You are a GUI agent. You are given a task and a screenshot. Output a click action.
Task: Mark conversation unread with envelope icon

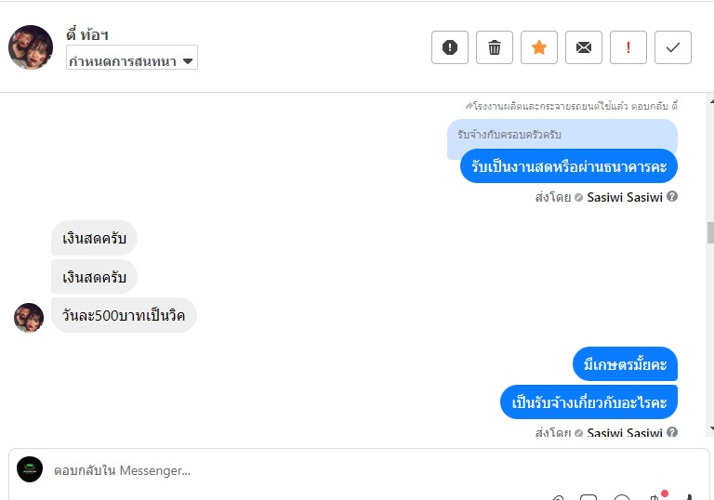[584, 47]
